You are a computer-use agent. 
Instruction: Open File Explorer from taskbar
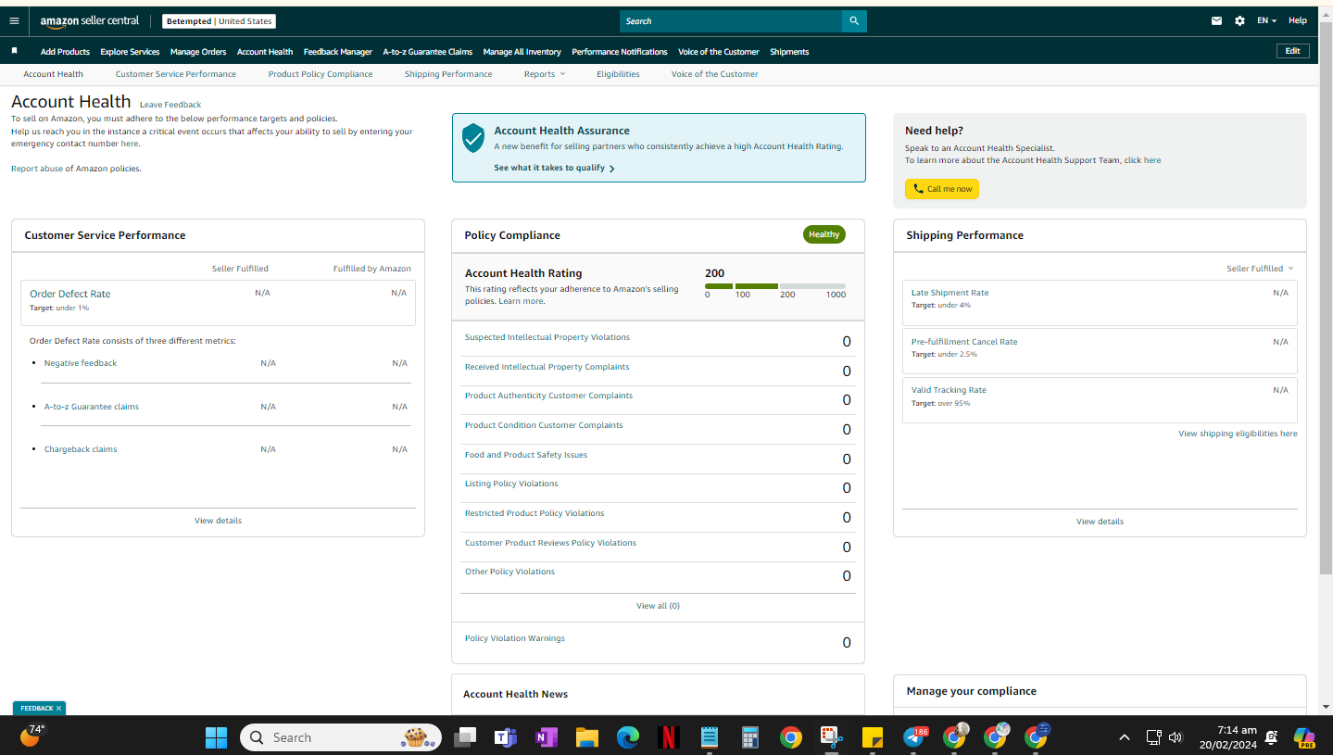pyautogui.click(x=587, y=737)
